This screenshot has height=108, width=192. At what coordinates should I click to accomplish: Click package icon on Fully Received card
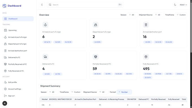(x=146, y=57)
